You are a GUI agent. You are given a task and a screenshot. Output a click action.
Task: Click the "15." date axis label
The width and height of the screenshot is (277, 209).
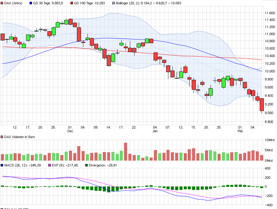194,127
